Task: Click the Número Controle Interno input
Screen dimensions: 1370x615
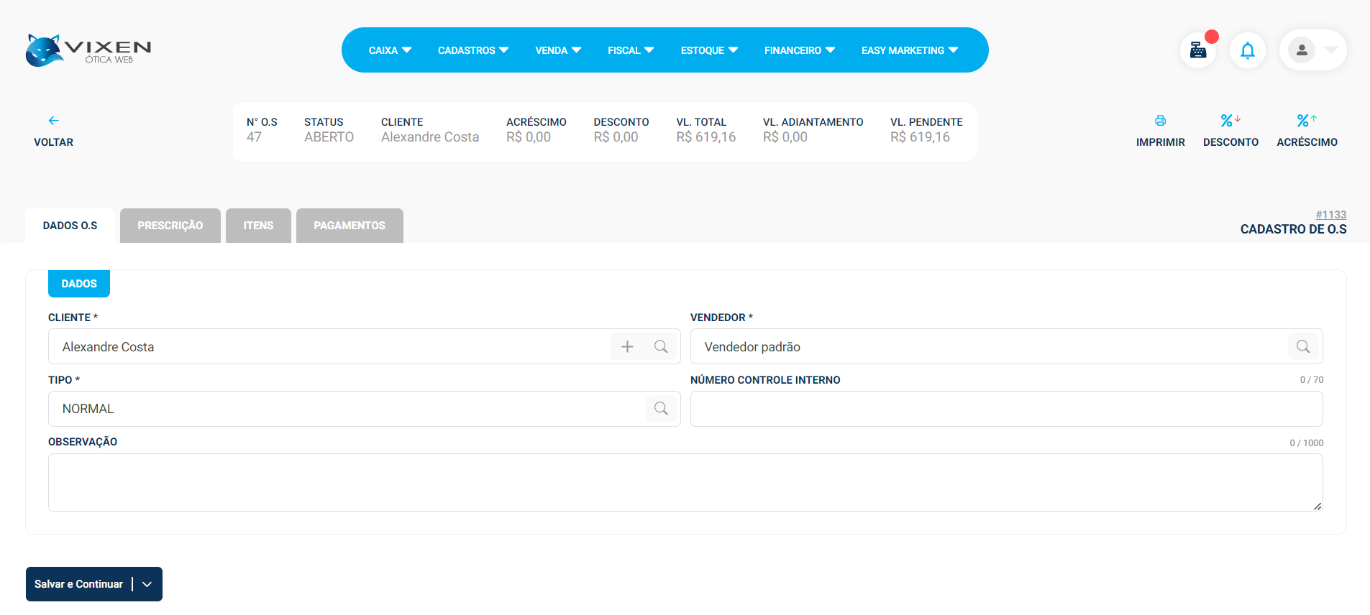Action: (1007, 409)
